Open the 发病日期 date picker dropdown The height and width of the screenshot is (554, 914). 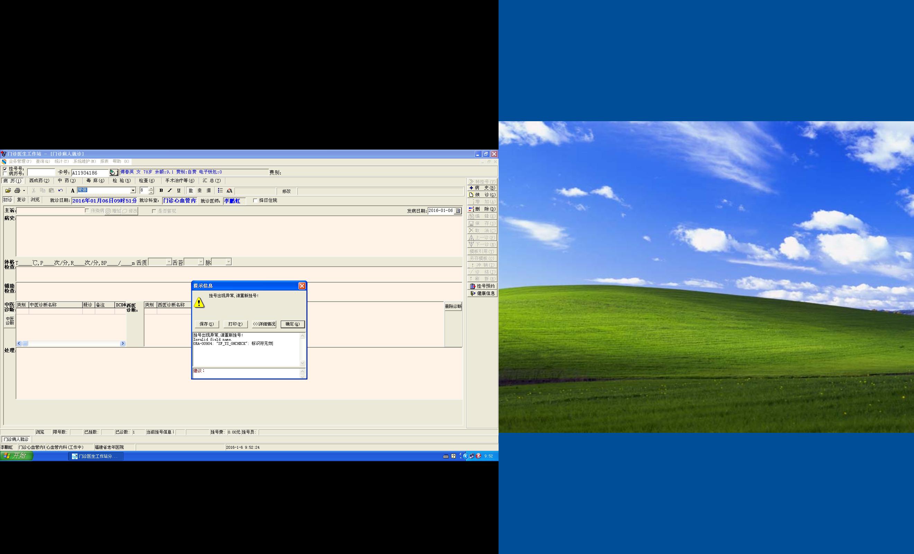458,211
